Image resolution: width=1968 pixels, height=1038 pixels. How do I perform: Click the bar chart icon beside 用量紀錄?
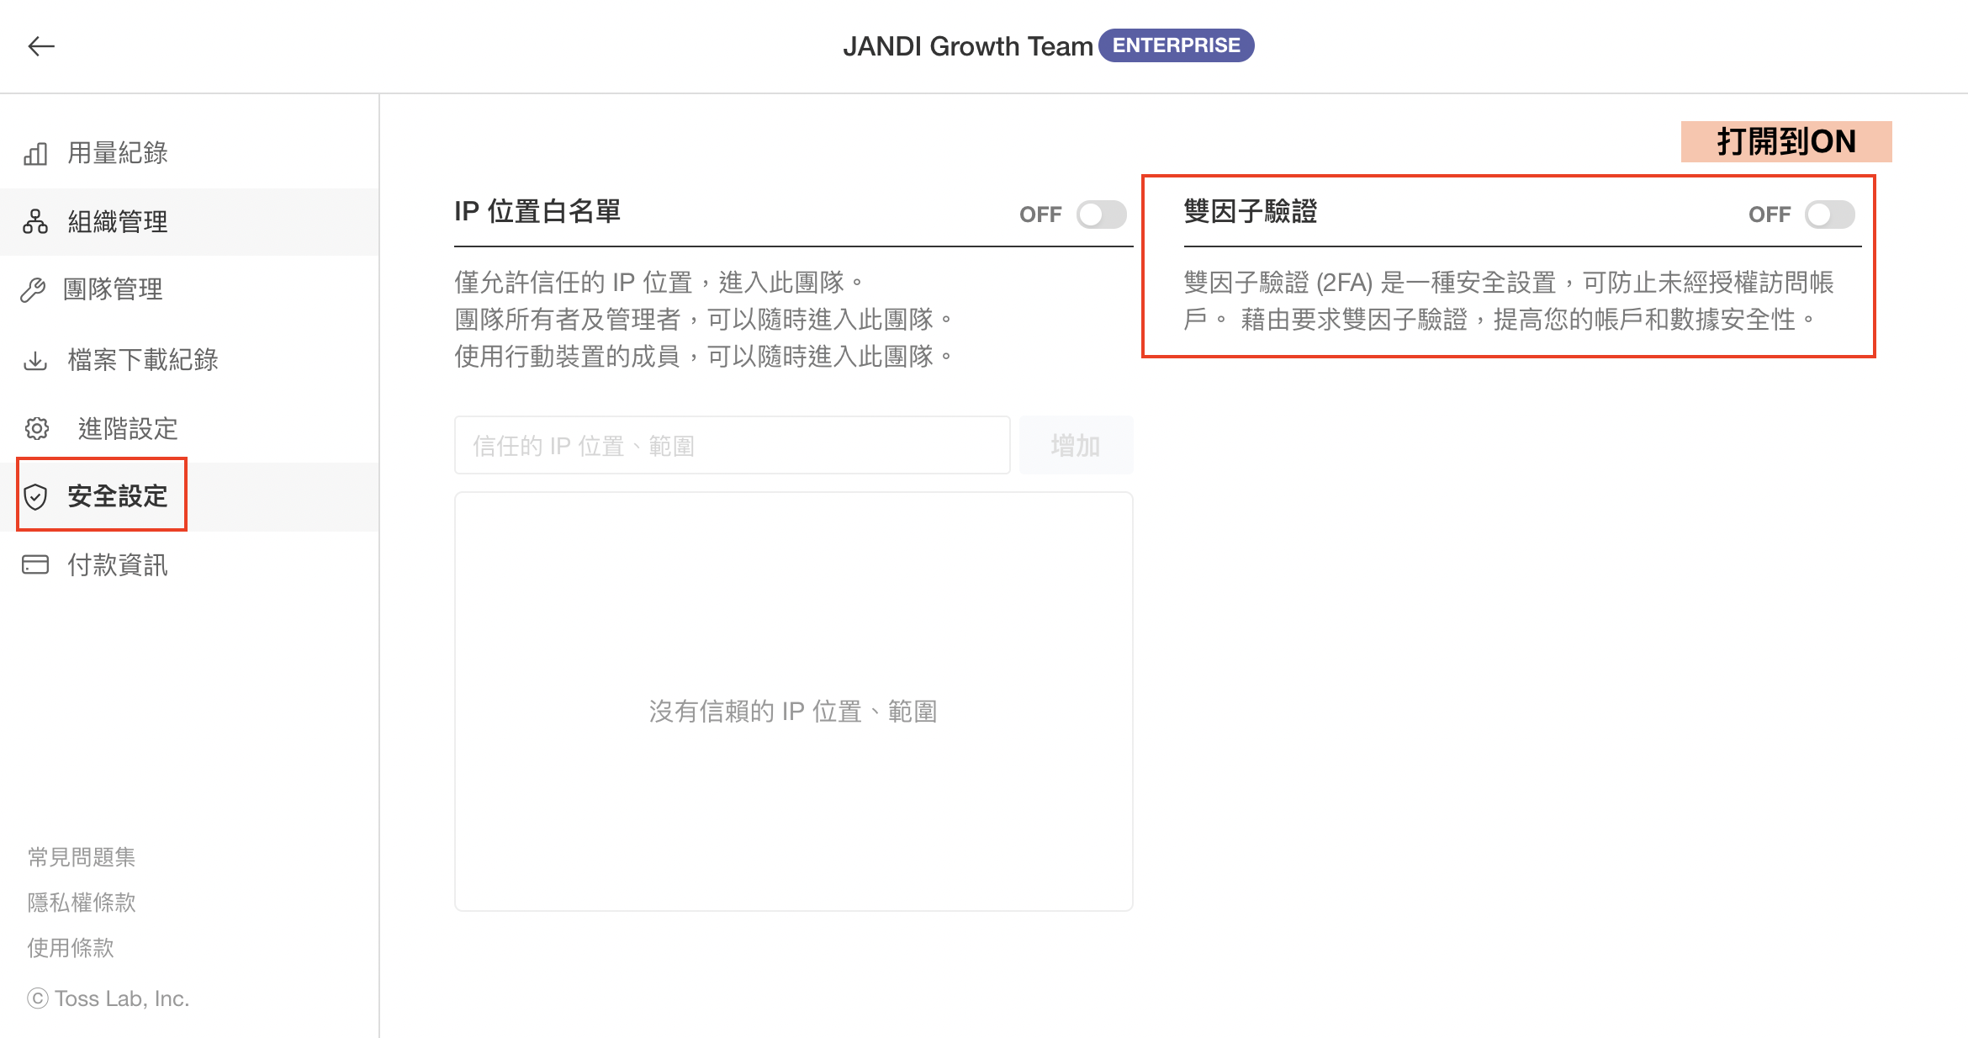[x=35, y=154]
